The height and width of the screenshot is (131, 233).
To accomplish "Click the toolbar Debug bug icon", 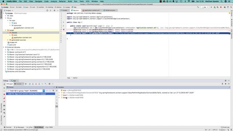I will click(x=214, y=7).
